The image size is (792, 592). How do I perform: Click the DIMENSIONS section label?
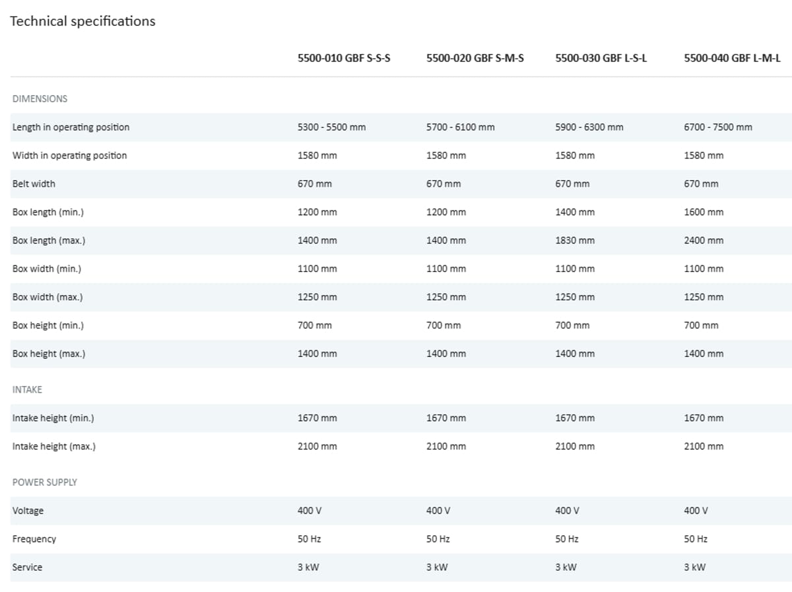coord(40,98)
